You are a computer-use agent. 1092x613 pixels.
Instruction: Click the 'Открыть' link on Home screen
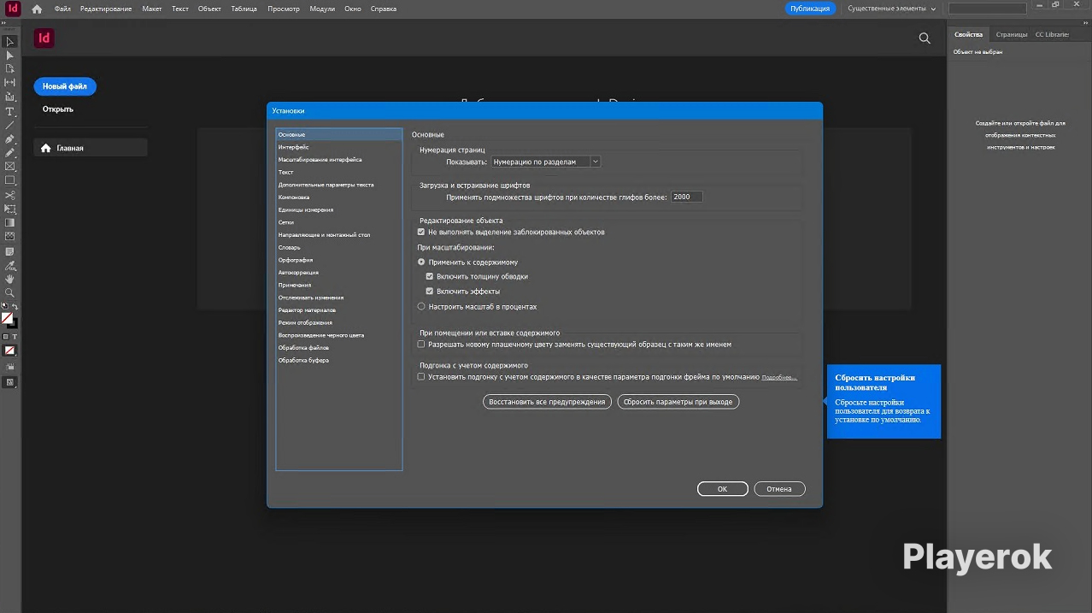tap(58, 109)
